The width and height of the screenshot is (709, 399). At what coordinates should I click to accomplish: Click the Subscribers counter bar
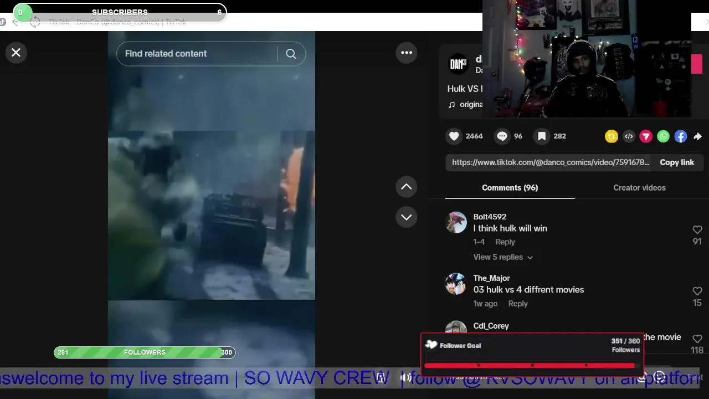[x=120, y=12]
